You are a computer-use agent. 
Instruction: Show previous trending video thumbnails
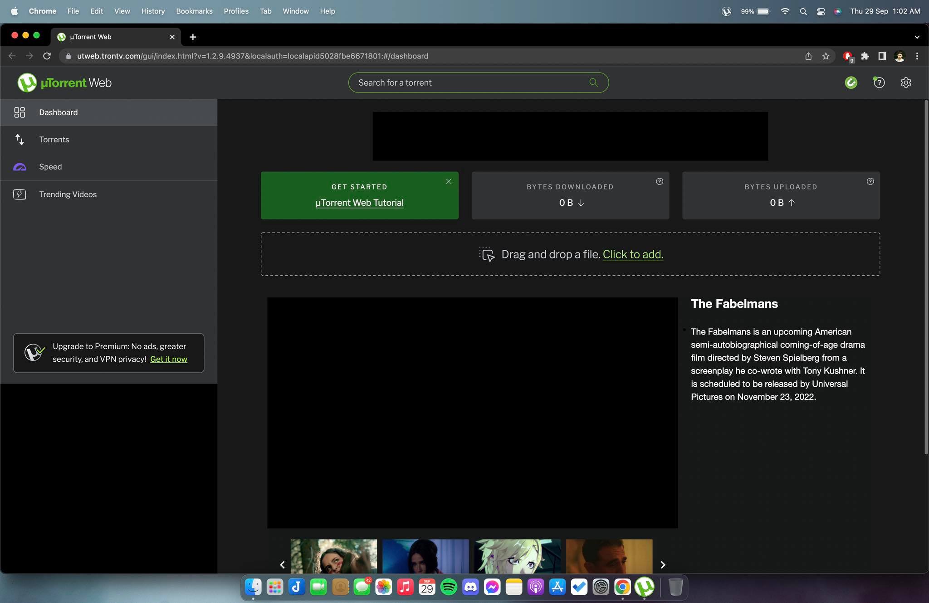[282, 564]
